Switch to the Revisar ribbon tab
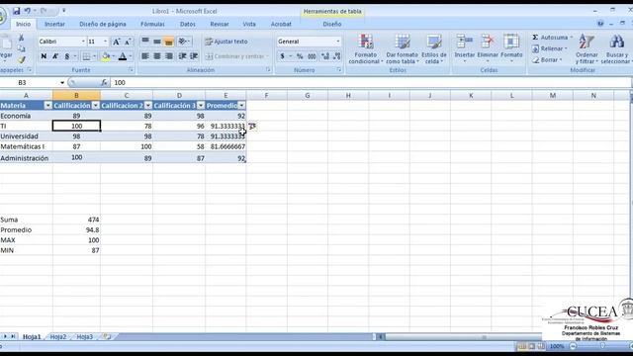Viewport: 633px width, 356px height. click(220, 24)
